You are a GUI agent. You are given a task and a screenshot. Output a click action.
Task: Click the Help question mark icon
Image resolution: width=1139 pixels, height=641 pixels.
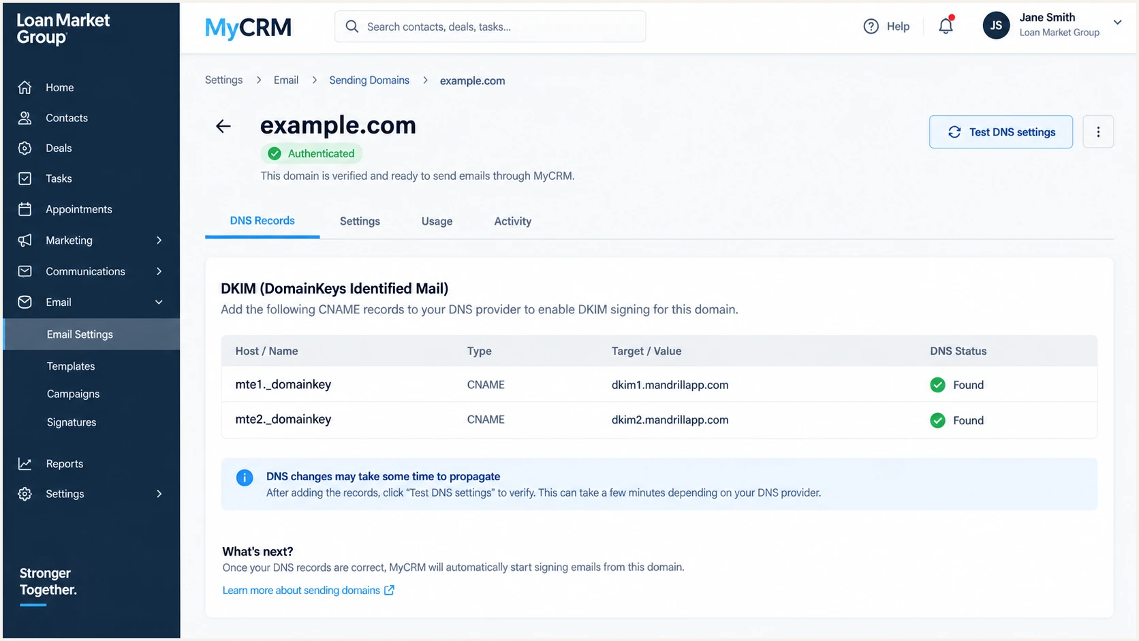[871, 27]
